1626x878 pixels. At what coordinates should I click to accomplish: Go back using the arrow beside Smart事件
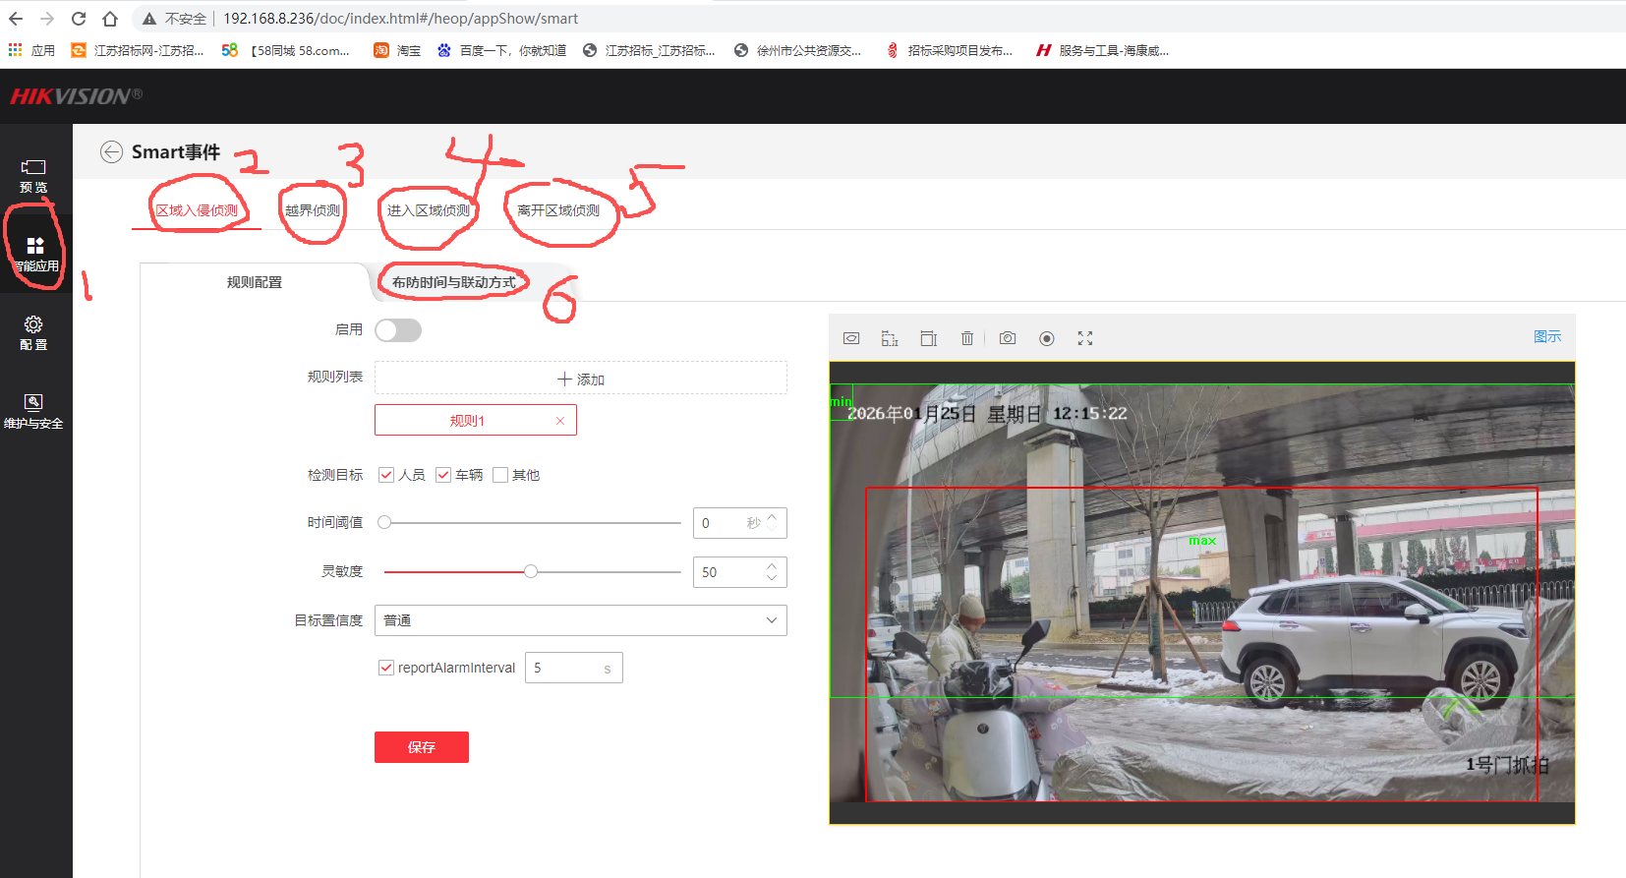[112, 152]
